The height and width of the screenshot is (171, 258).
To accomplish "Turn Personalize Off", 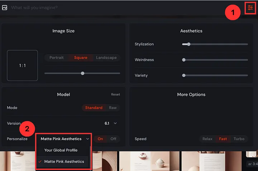I will coord(113,139).
